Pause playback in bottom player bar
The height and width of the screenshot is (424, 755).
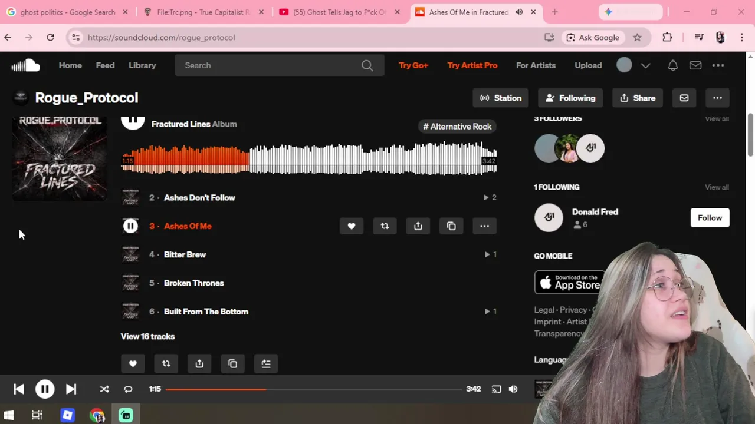coord(45,389)
